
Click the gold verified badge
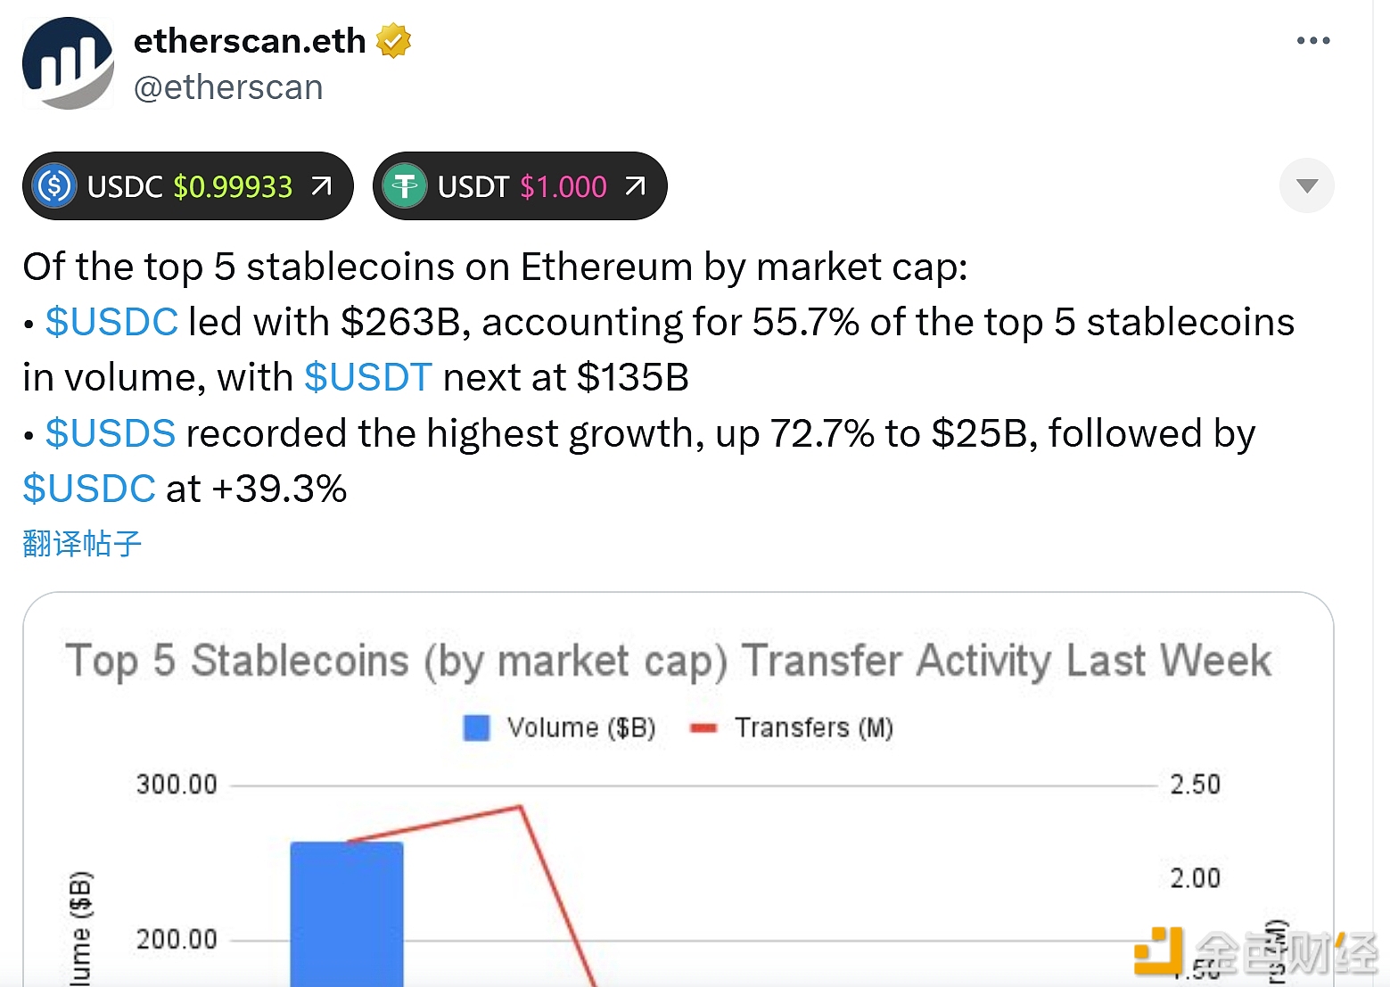point(393,41)
